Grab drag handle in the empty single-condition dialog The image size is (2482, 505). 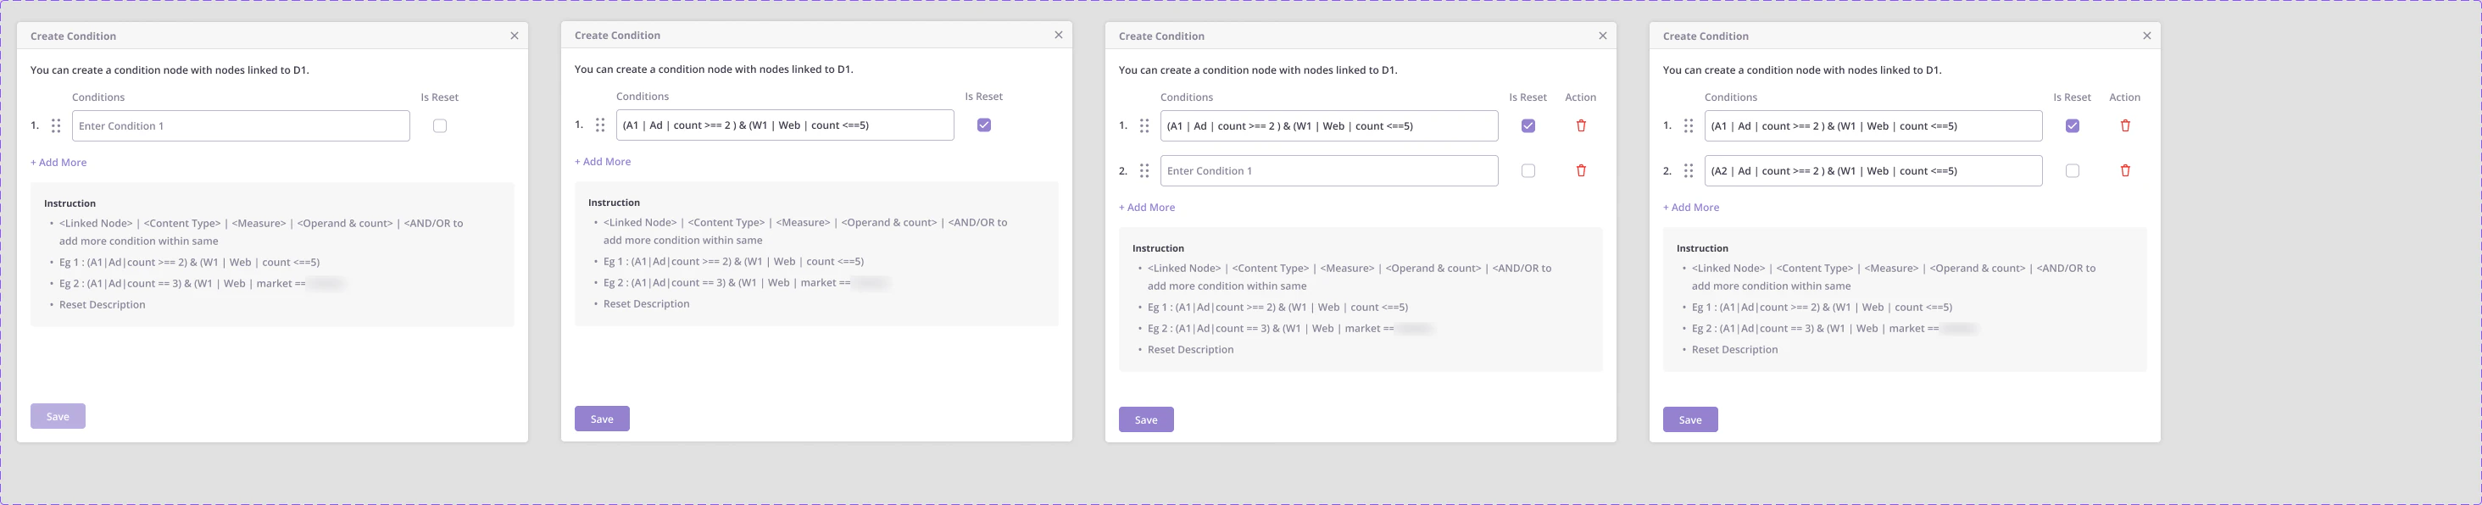click(56, 125)
